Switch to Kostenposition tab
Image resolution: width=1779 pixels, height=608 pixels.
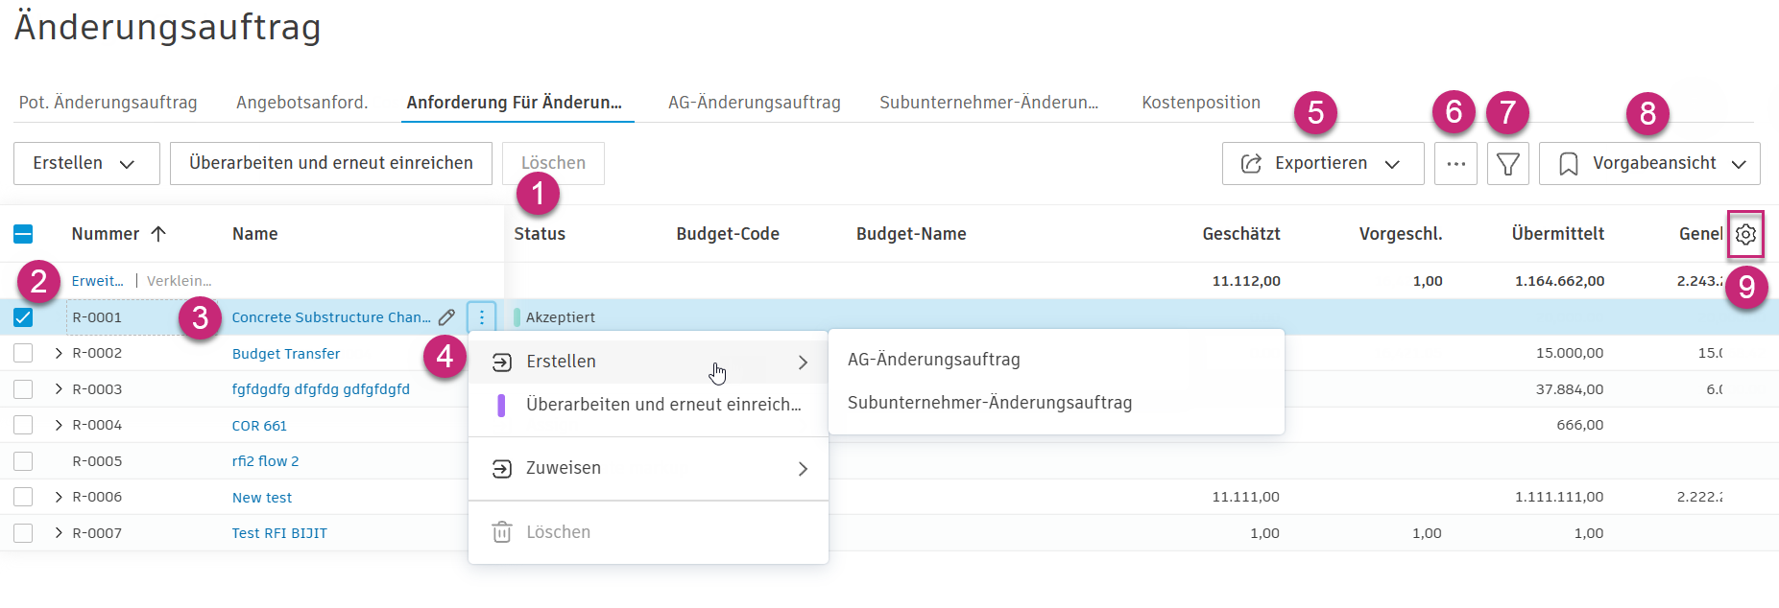1201,103
